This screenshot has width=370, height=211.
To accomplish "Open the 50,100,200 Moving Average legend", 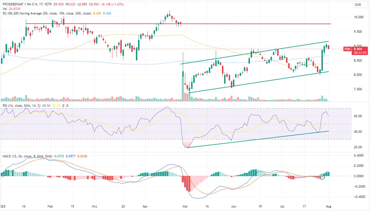I will tap(47, 14).
